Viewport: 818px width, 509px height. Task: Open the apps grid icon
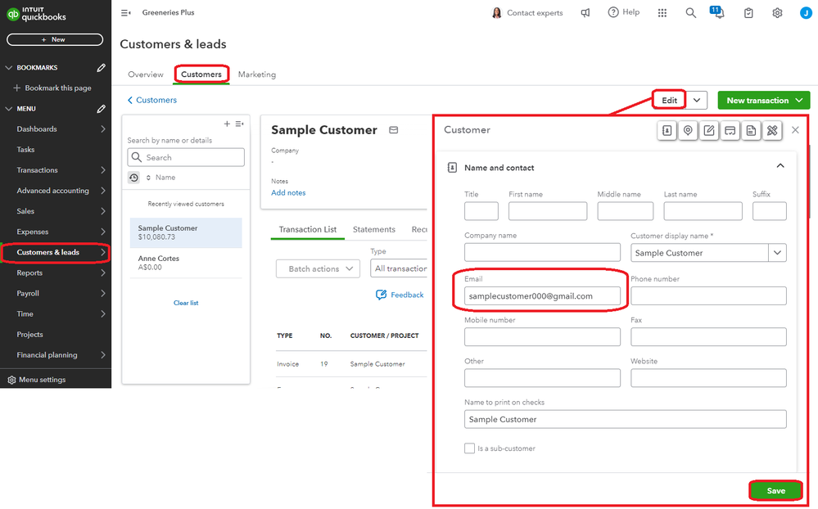click(662, 13)
